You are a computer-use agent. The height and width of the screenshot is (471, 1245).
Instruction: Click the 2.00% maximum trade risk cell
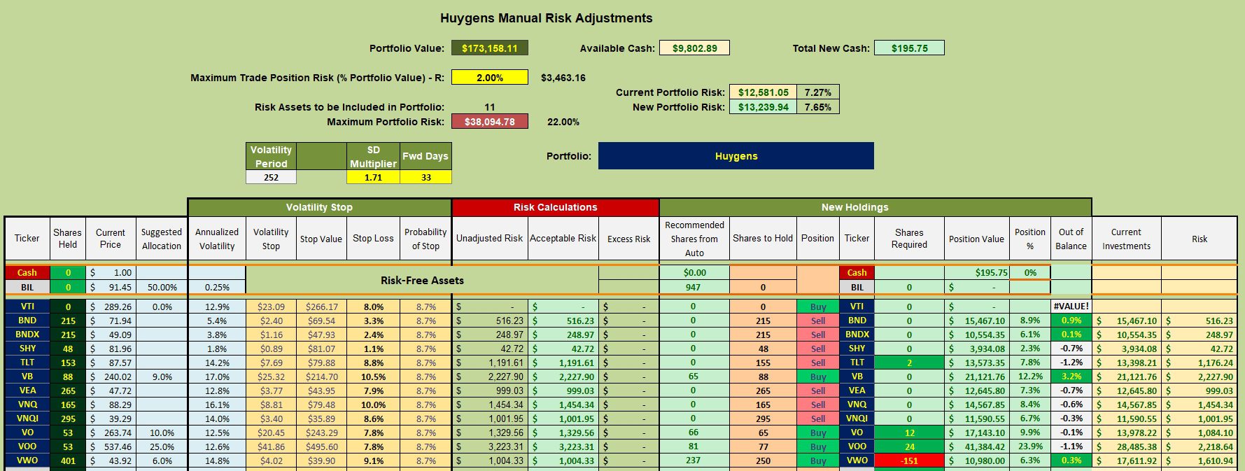(489, 78)
